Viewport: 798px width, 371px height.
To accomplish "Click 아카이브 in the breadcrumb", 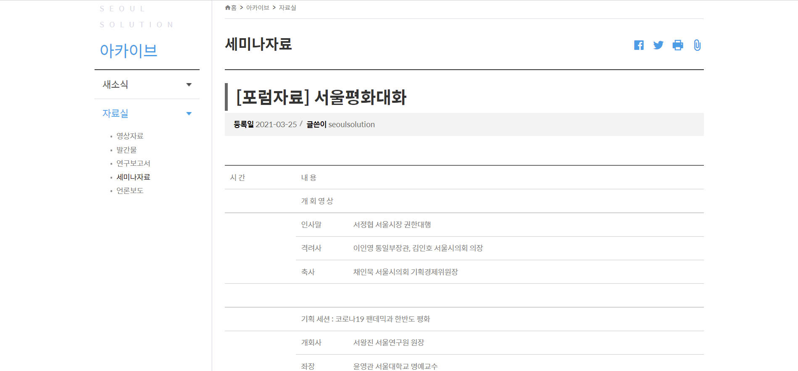I will click(x=258, y=8).
